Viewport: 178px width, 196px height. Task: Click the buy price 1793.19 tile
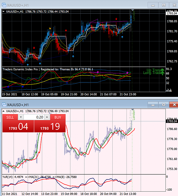click(x=50, y=126)
